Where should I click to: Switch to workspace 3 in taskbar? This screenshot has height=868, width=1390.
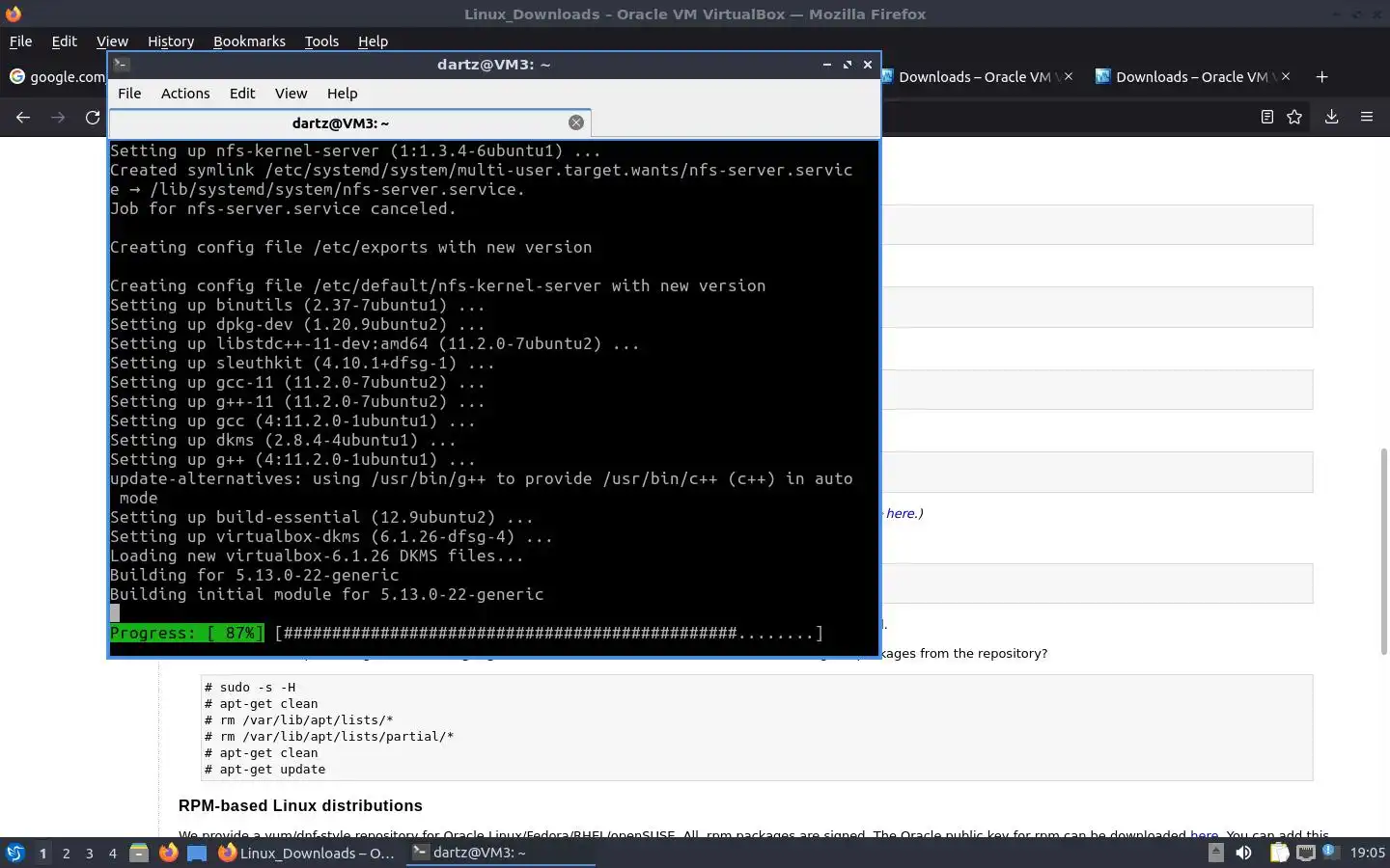click(x=89, y=853)
